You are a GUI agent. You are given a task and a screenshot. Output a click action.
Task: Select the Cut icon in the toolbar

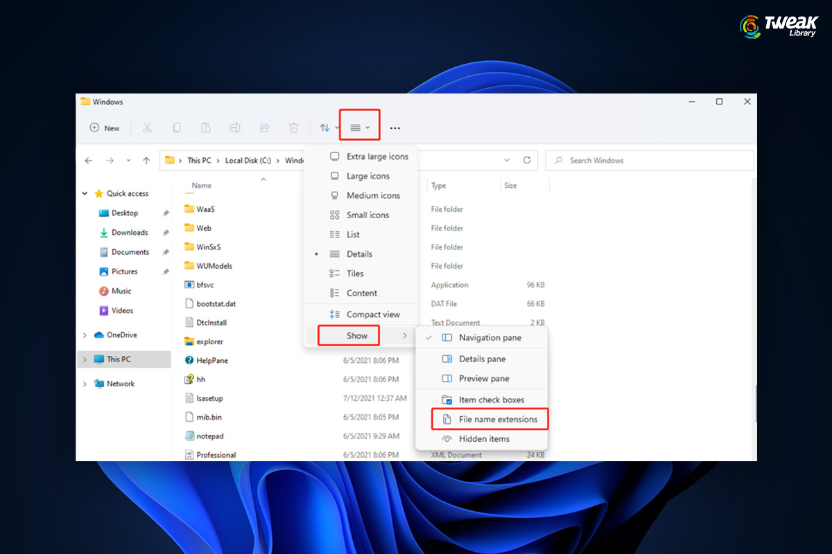[x=147, y=127]
